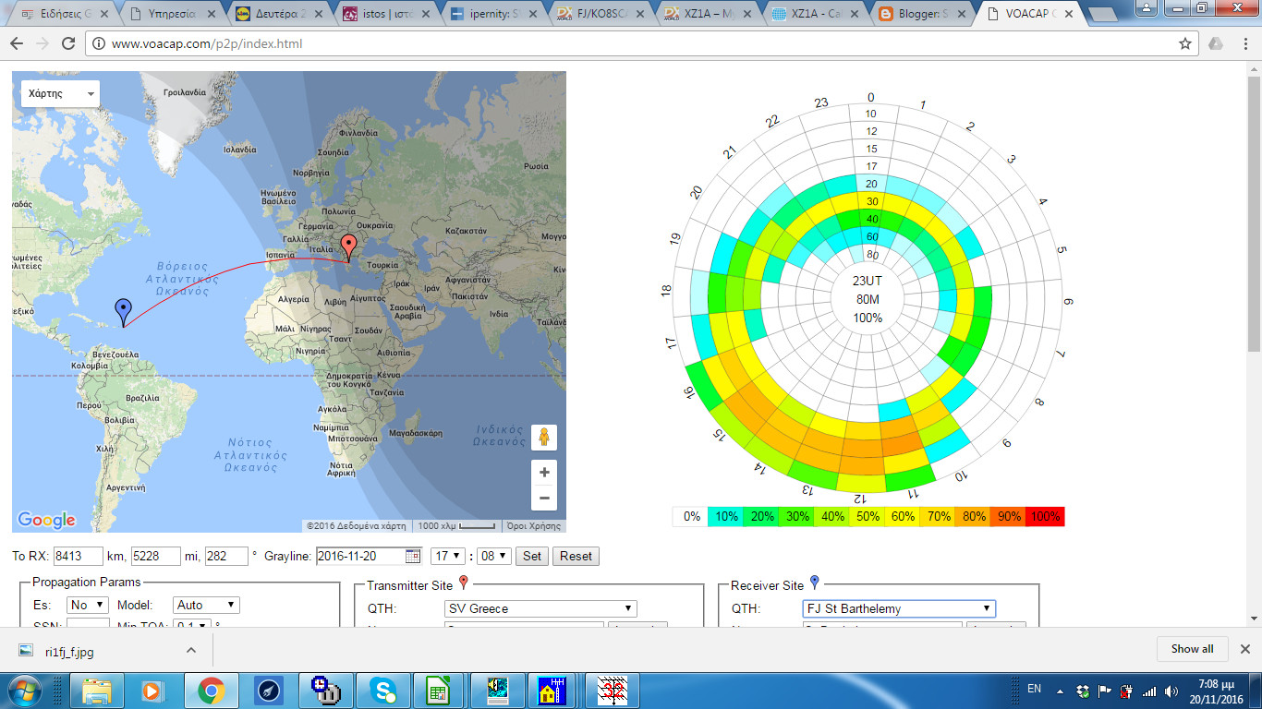Switch to the "Ειδήσεις" browser tab

point(67,15)
